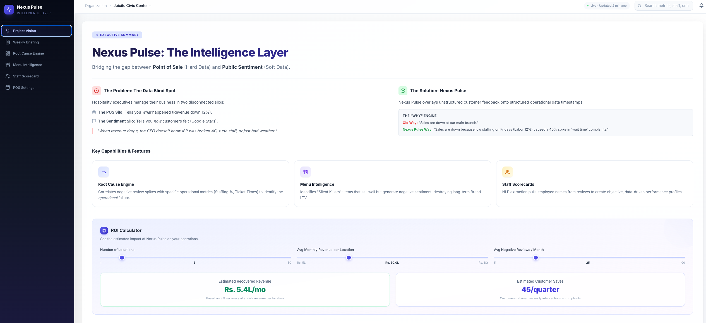Viewport: 706px width, 323px height.
Task: Adjust the Number of Locations slider
Action: pyautogui.click(x=122, y=258)
